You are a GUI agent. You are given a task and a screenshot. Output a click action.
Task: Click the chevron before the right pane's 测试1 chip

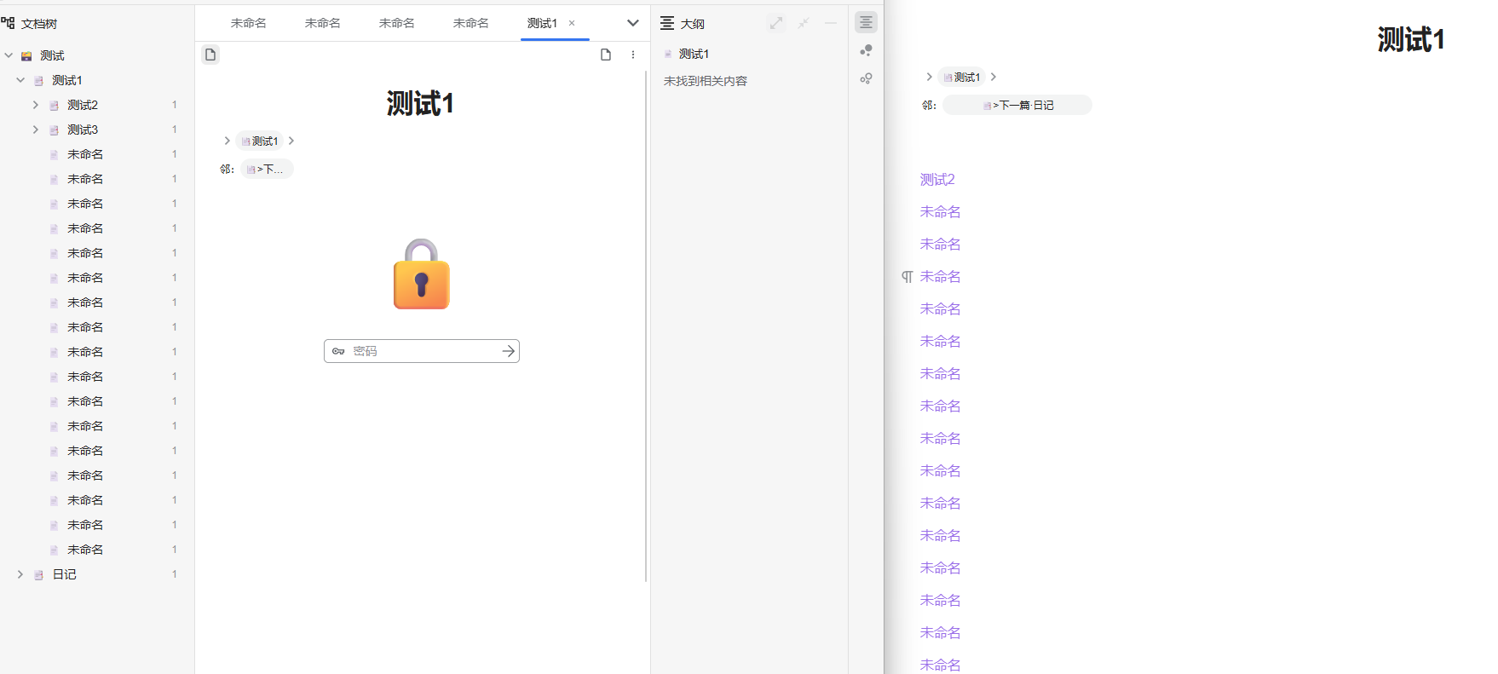click(929, 77)
